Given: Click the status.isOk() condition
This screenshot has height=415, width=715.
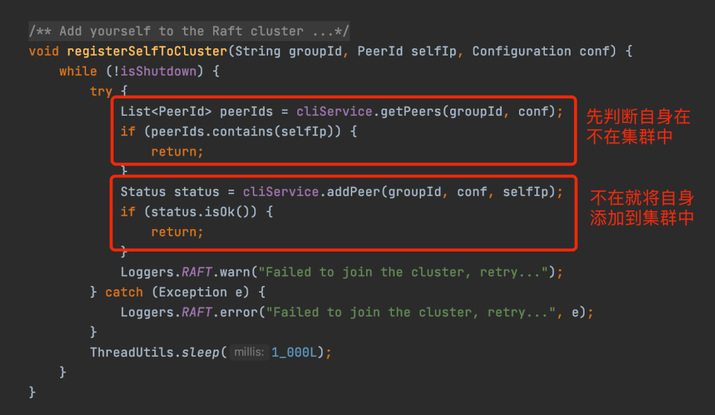Looking at the screenshot, I should coord(201,212).
